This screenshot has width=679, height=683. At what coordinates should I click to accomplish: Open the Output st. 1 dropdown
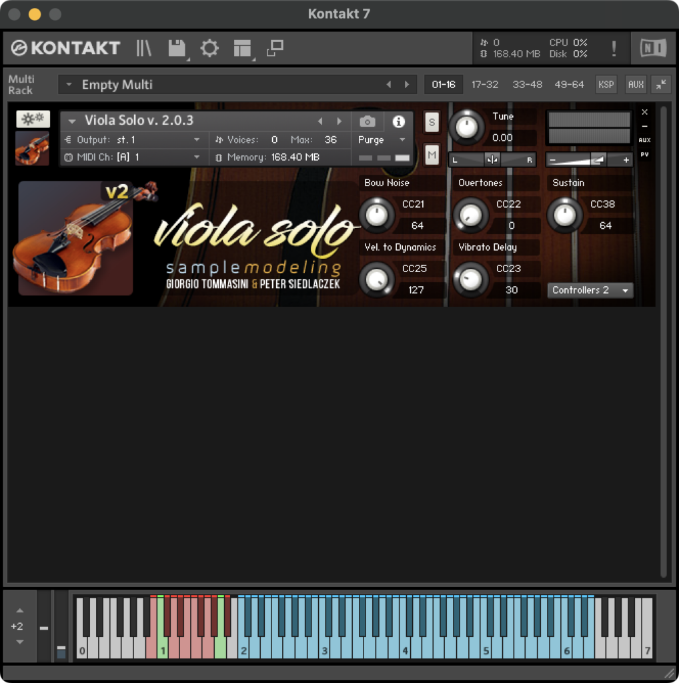tap(133, 140)
